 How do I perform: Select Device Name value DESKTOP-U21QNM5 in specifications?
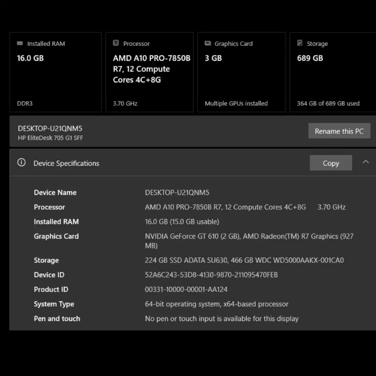pos(177,193)
